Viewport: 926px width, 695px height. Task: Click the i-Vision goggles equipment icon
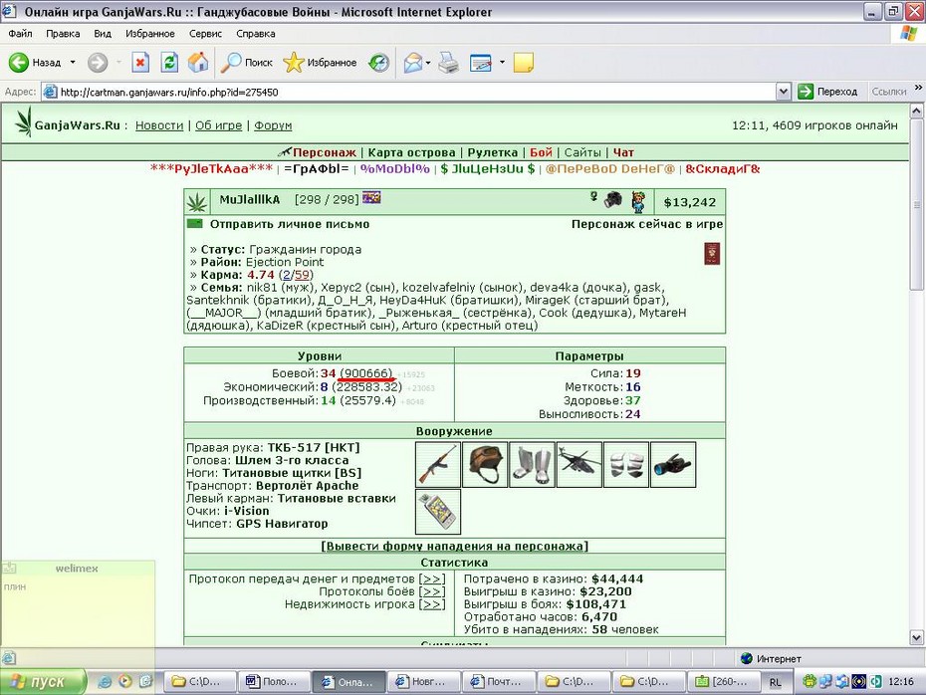[x=673, y=465]
